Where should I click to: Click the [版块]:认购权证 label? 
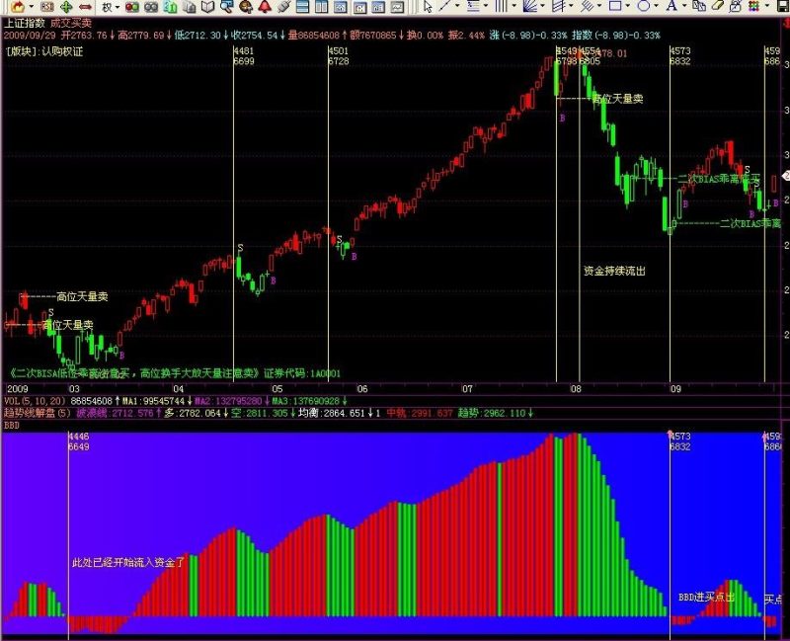[43, 51]
